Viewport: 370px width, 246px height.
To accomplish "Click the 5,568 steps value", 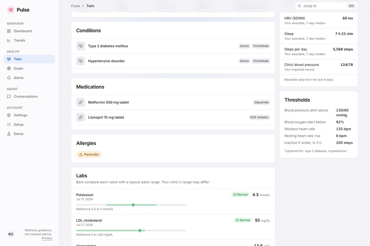I will click(x=343, y=49).
